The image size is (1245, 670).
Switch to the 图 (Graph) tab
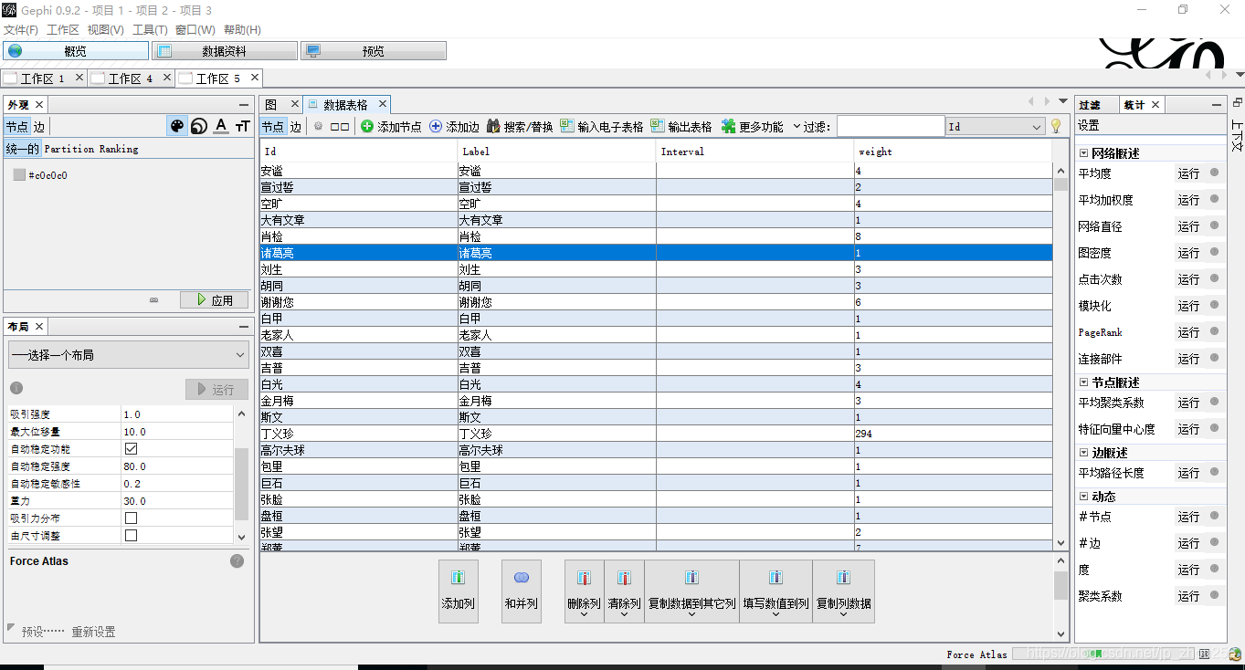click(x=270, y=105)
